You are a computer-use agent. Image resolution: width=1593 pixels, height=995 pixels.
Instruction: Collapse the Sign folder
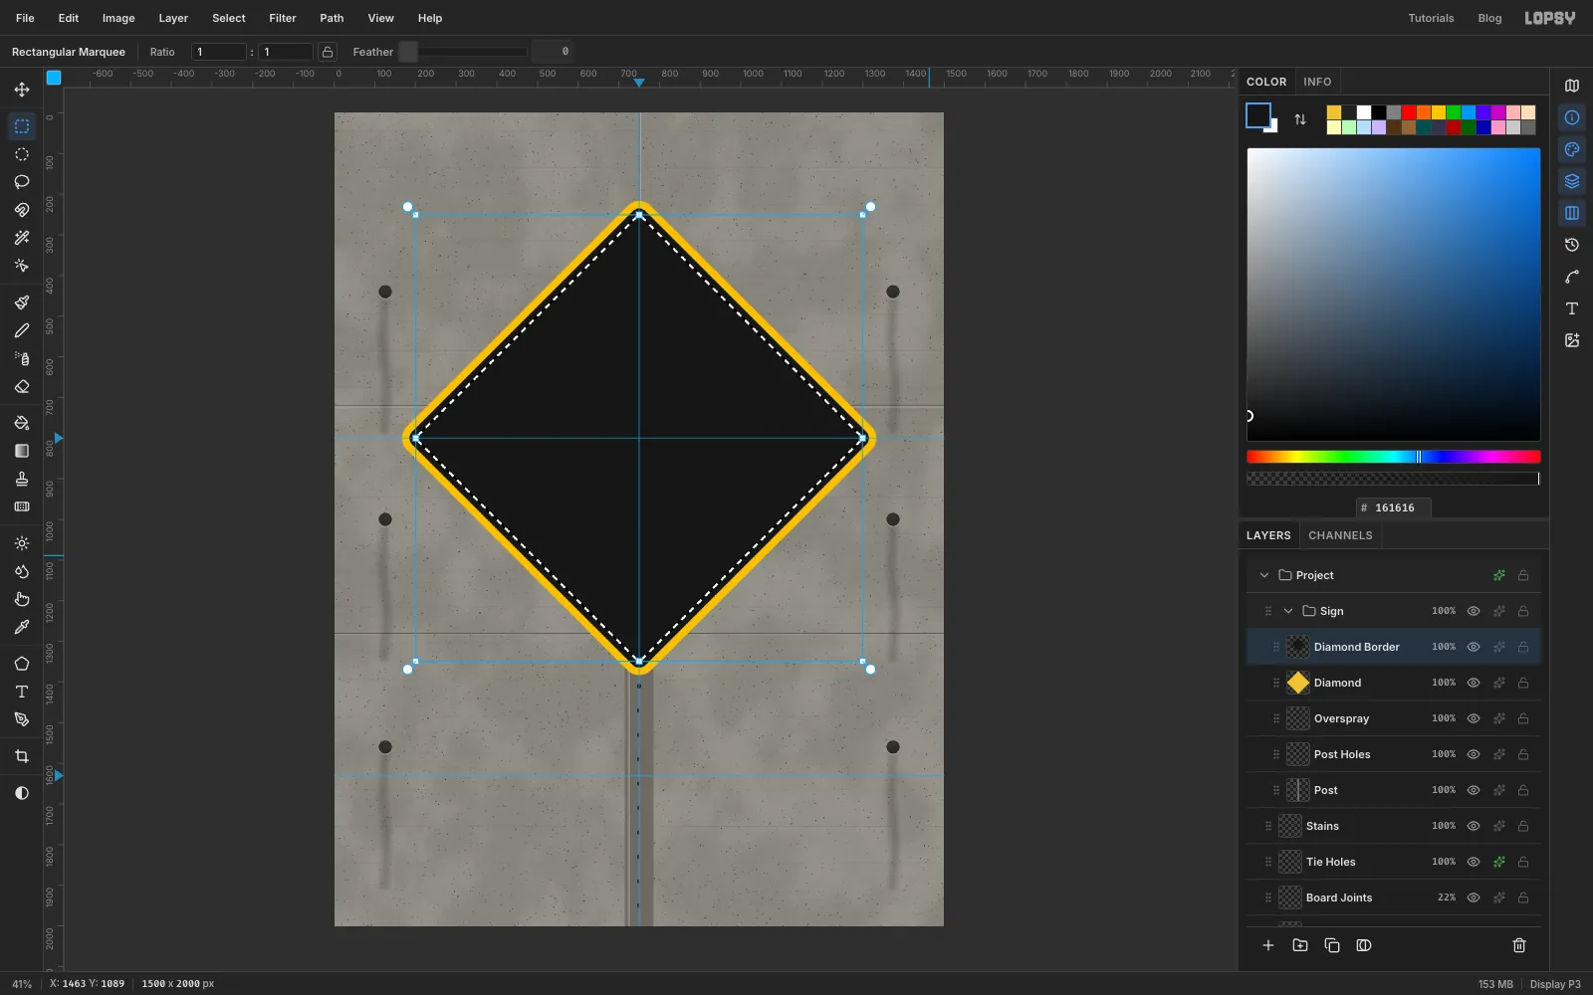tap(1288, 611)
